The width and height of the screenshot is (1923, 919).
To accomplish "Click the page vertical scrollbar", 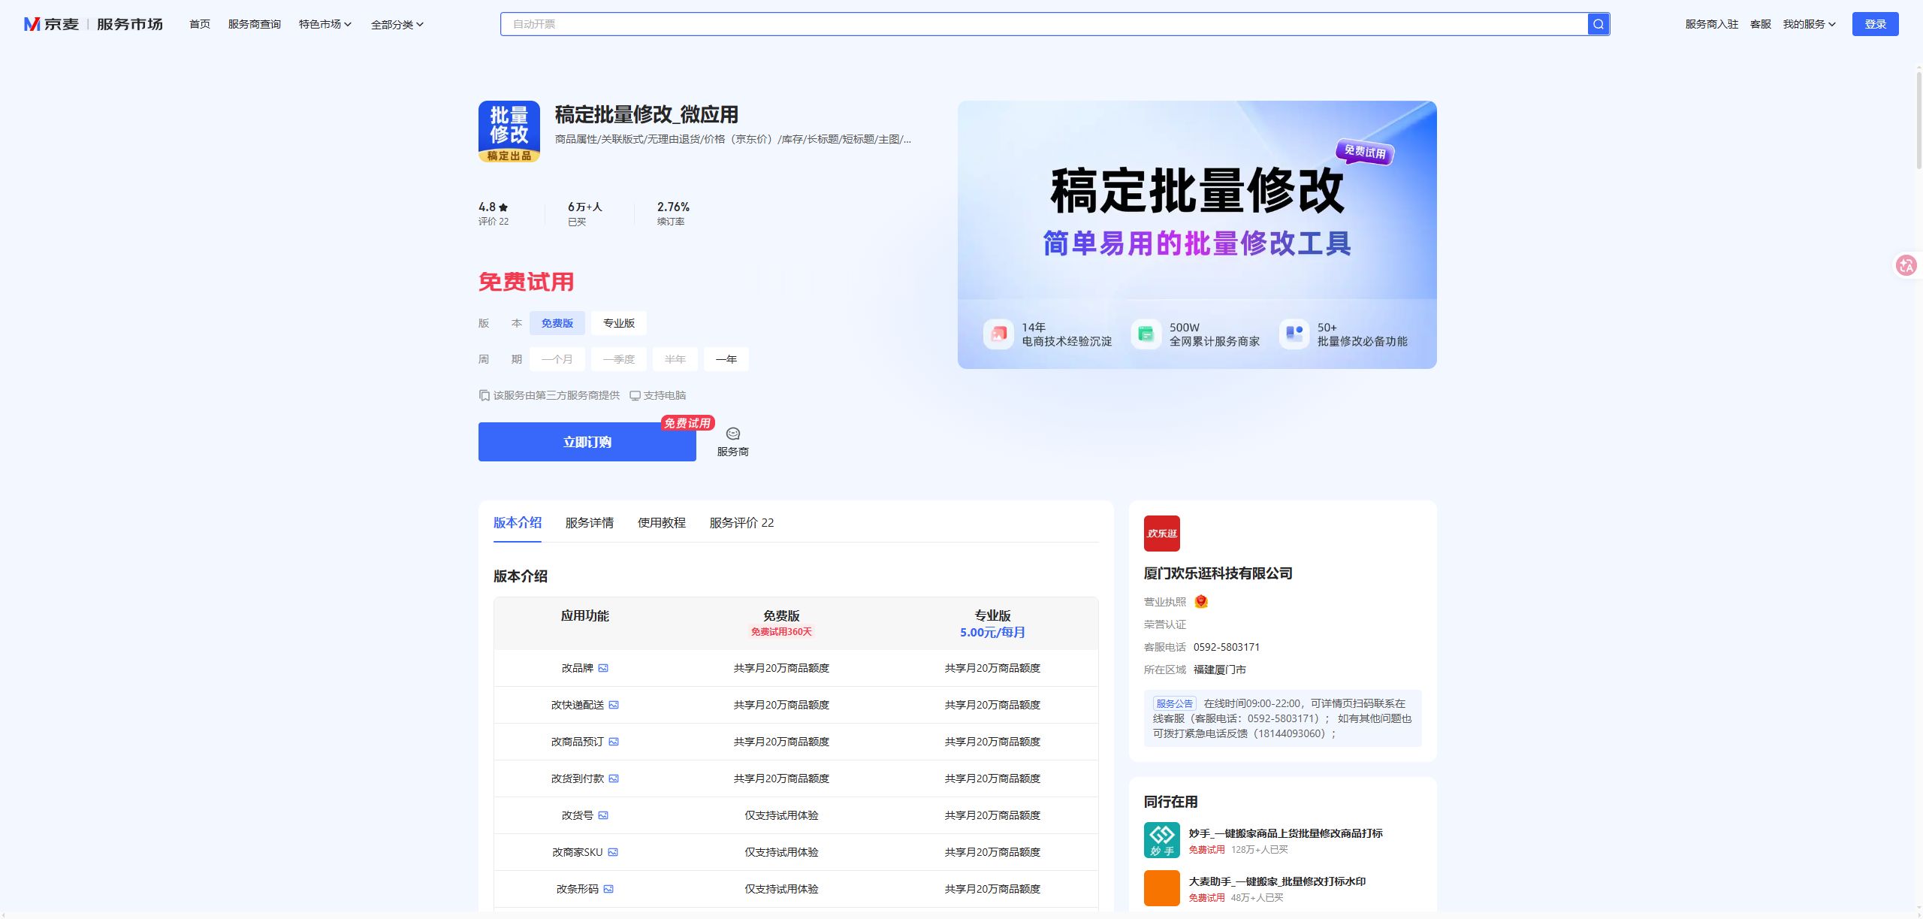I will point(1918,120).
